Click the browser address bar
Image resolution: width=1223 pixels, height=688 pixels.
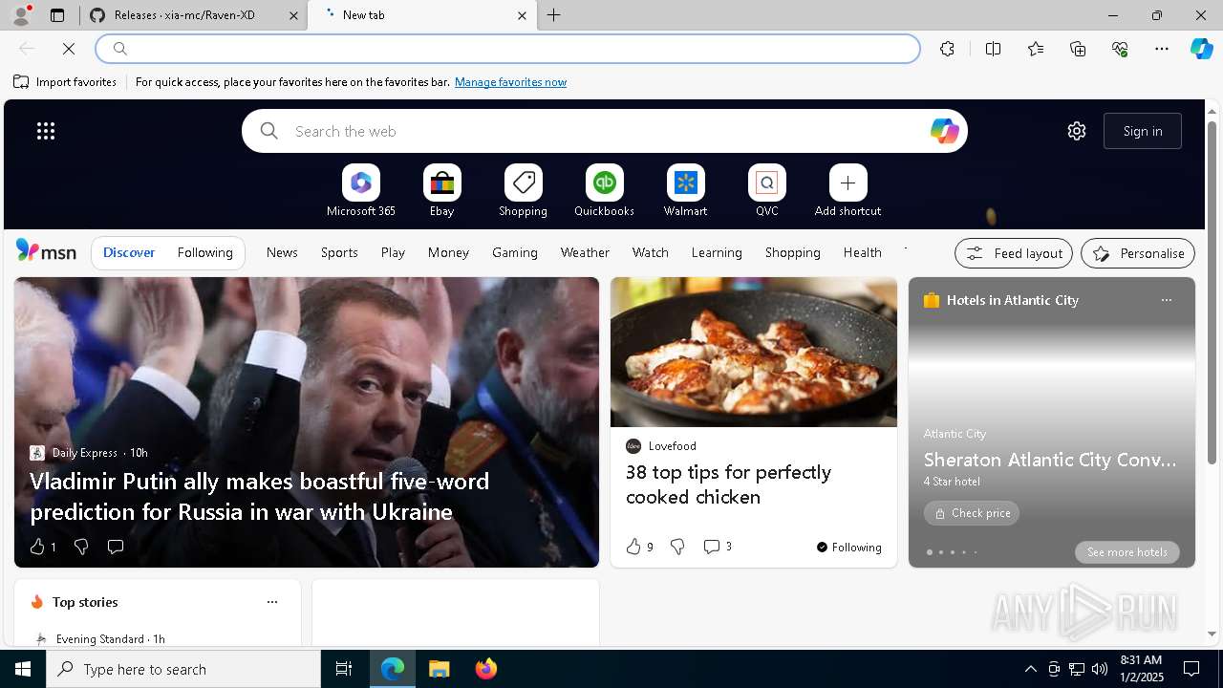[x=508, y=49]
